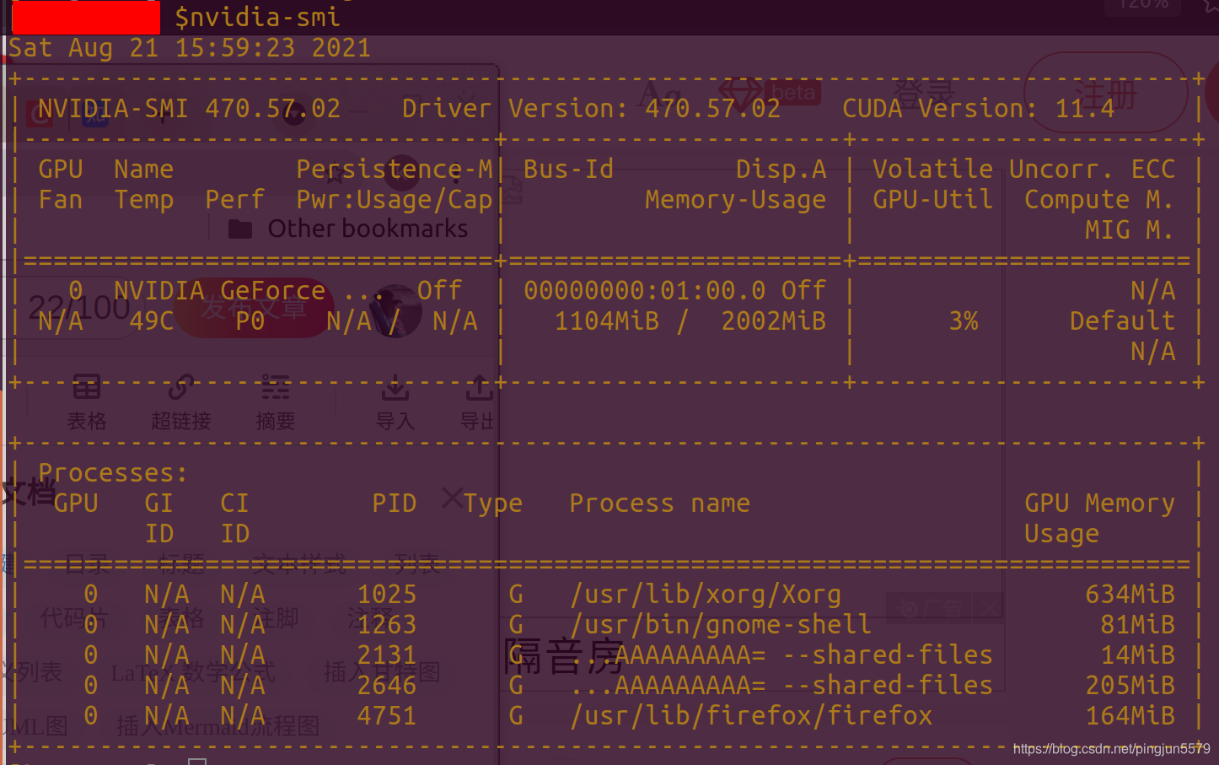Open the Other bookmarks folder in browser

click(x=348, y=229)
